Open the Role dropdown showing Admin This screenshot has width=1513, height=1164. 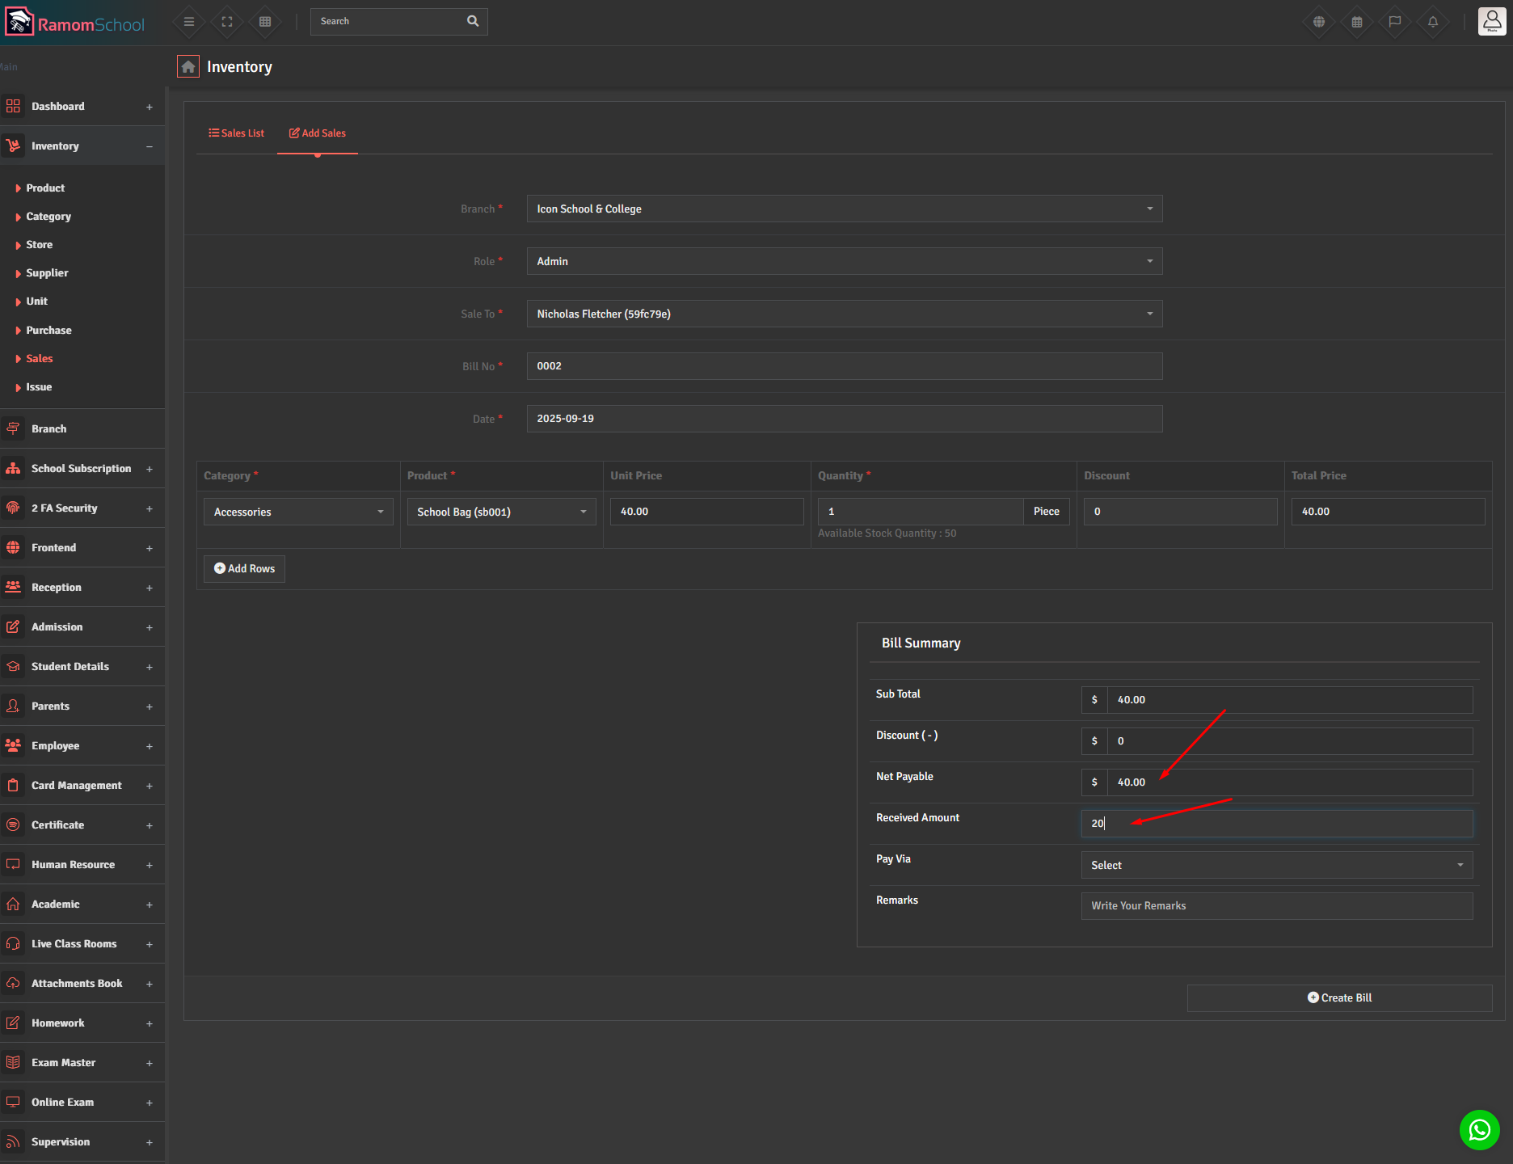point(845,261)
